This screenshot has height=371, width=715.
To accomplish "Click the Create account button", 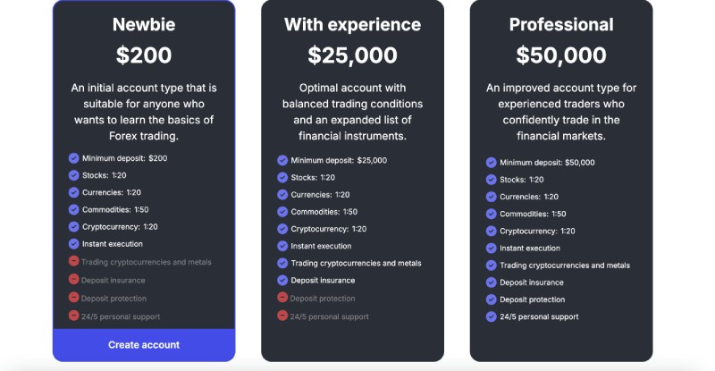I will click(x=144, y=345).
